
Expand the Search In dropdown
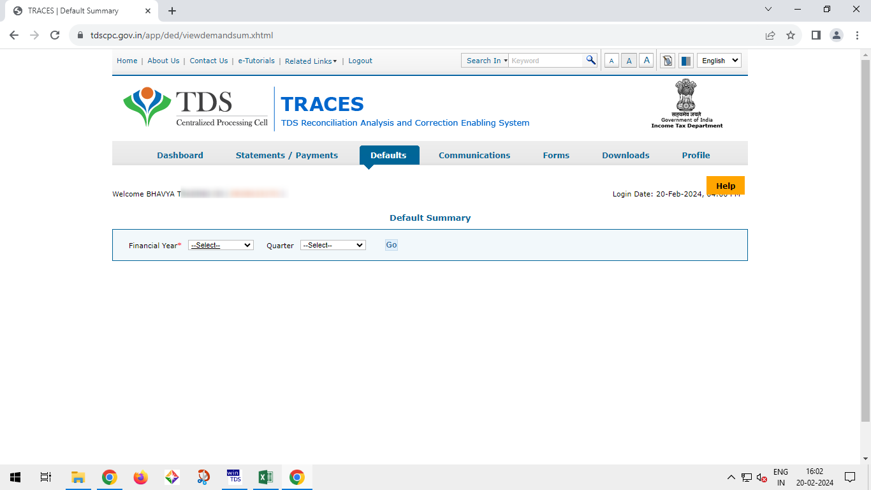pyautogui.click(x=486, y=61)
